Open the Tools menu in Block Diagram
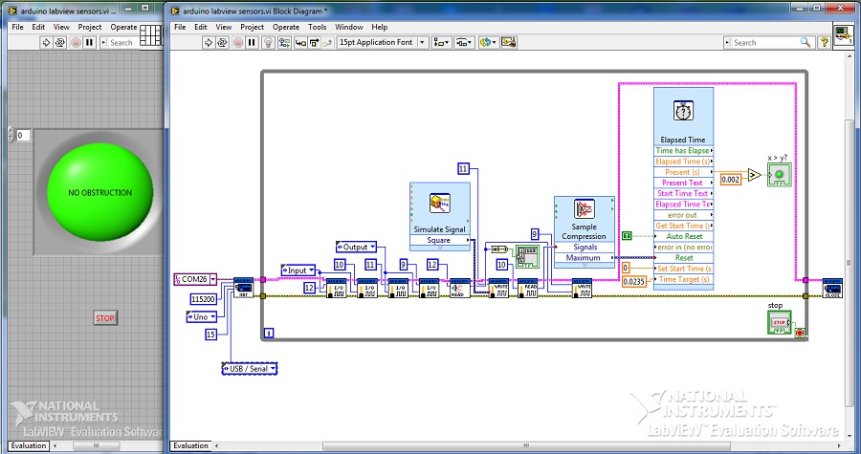Viewport: 861px width, 454px height. tap(317, 27)
